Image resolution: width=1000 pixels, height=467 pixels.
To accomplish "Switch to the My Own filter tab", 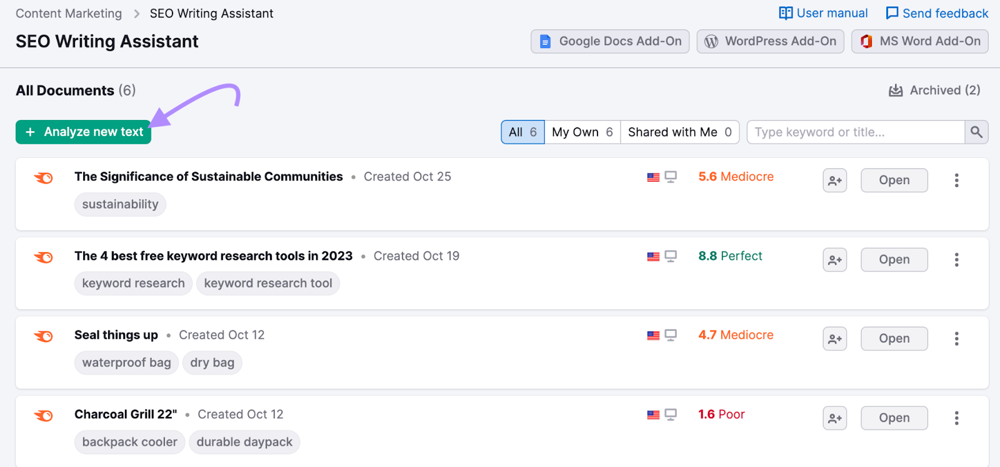I will point(582,132).
